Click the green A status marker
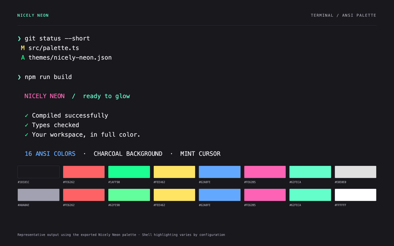The image size is (394, 246). 23,58
